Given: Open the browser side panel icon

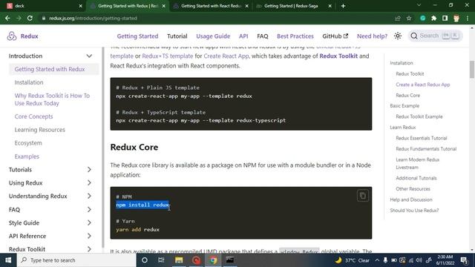Looking at the screenshot, I should (x=445, y=18).
